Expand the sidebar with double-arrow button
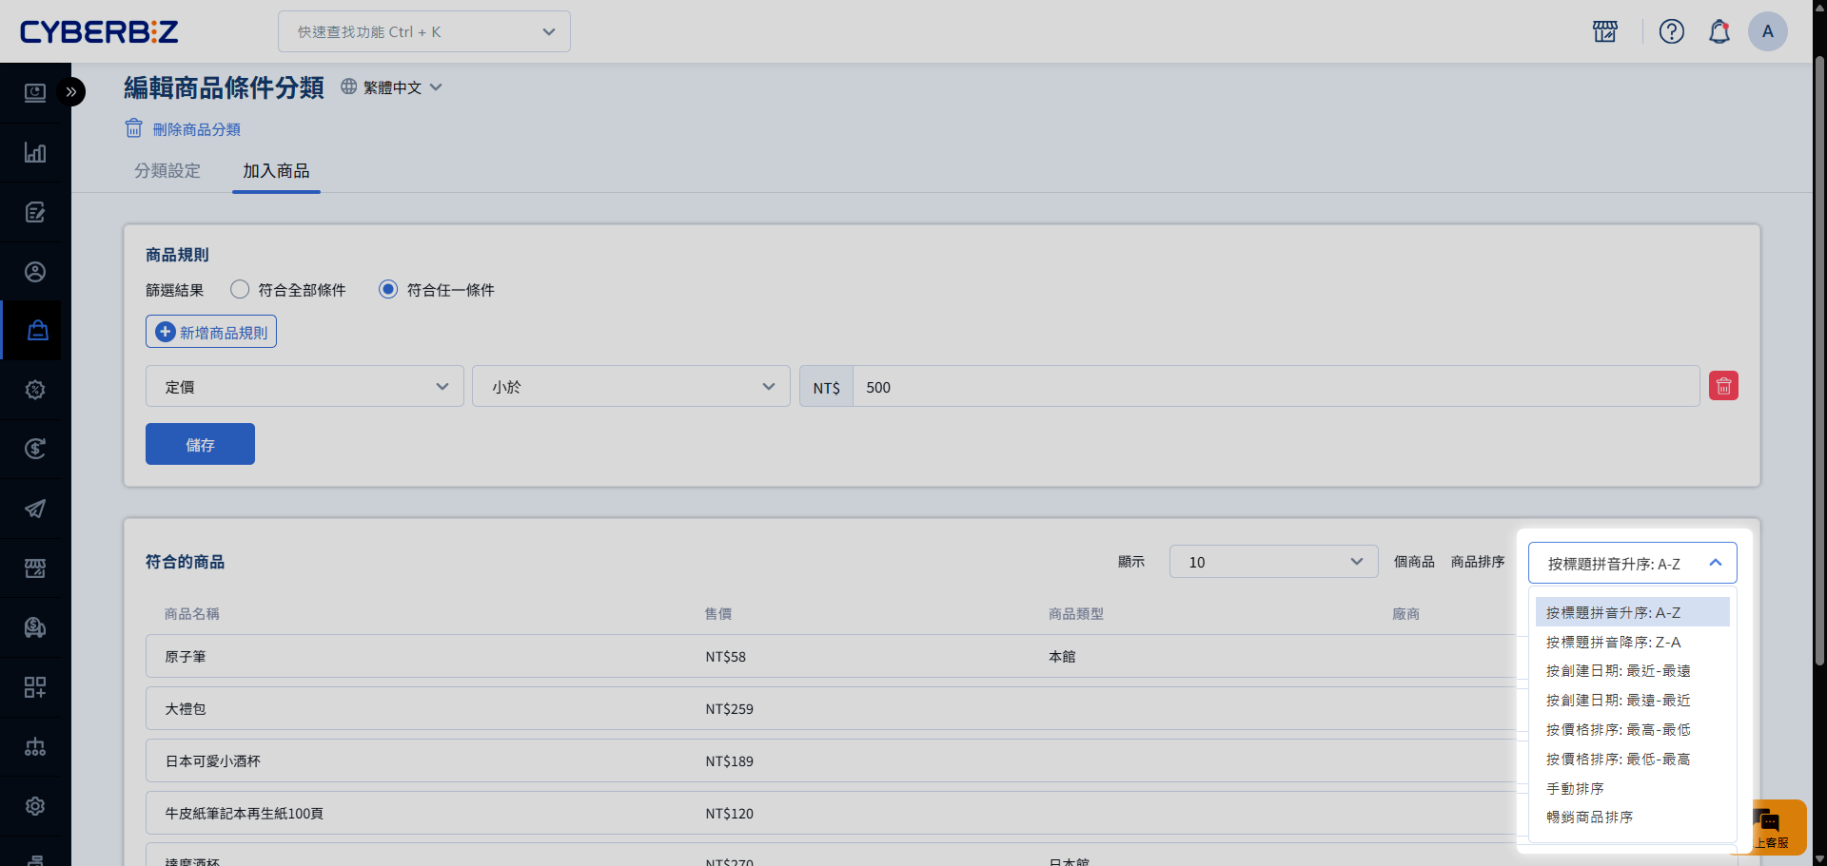The width and height of the screenshot is (1827, 866). coord(71,92)
